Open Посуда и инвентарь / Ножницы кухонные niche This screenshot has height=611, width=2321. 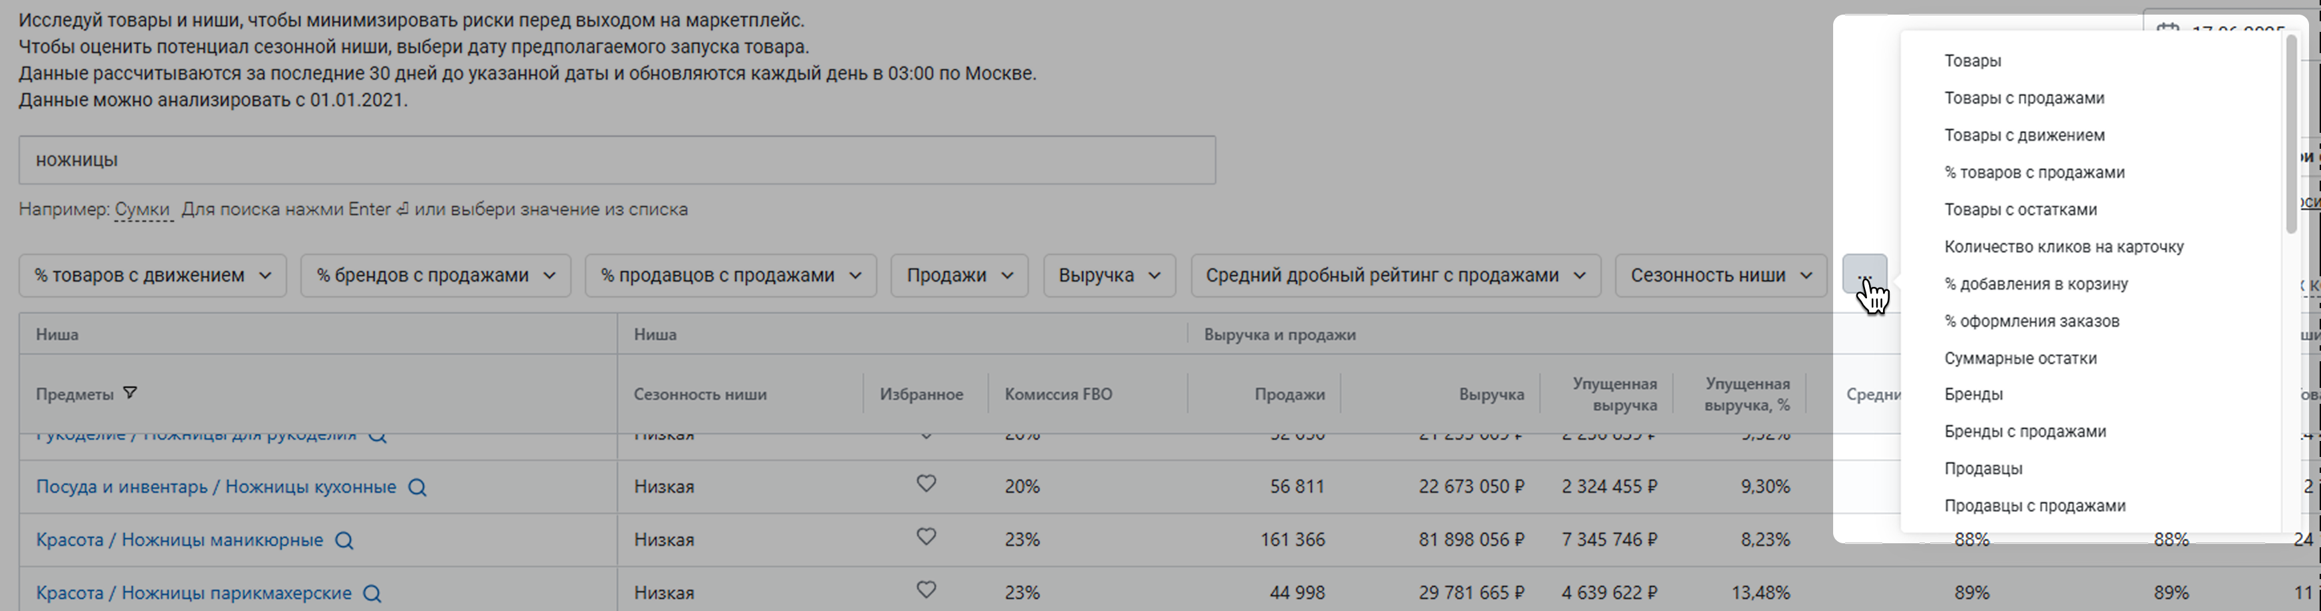click(216, 487)
